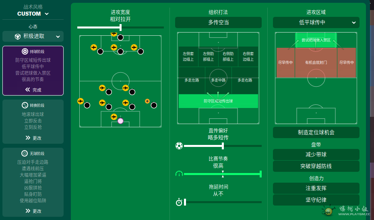This screenshot has height=220, width=374.
Task: Toggle 防守区域短传出球 on the pitch
Action: (218, 101)
